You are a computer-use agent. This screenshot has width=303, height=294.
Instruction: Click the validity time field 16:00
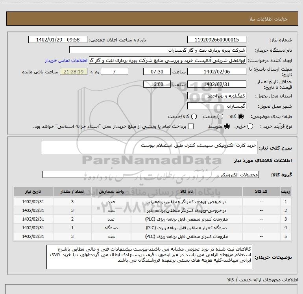pos(157,84)
